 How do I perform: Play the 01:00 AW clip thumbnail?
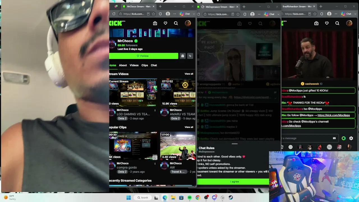178,146
